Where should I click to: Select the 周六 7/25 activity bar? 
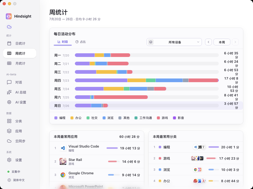pos(111,97)
